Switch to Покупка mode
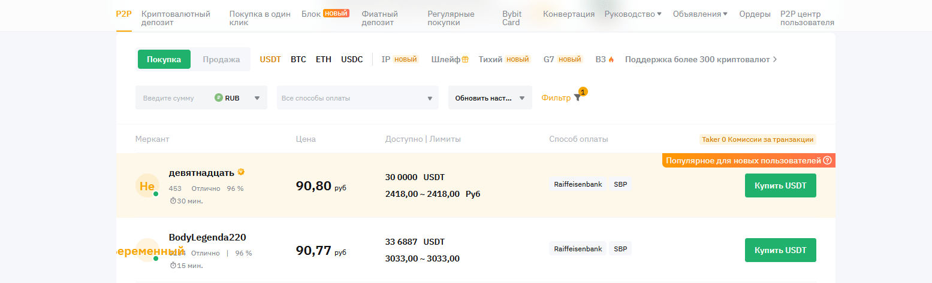This screenshot has height=283, width=932. (x=164, y=59)
